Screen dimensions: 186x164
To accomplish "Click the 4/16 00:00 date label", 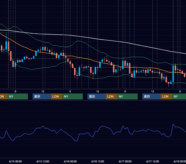I will 70,161.
